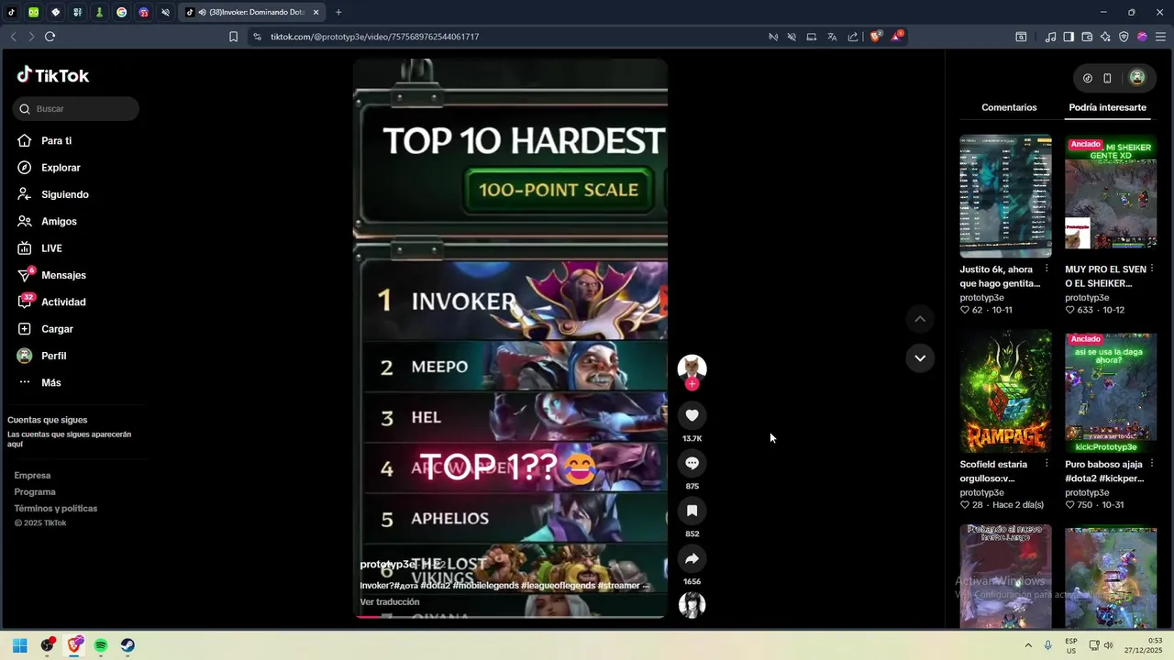The image size is (1174, 660).
Task: Switch to the Comentarios tab
Action: (1009, 107)
